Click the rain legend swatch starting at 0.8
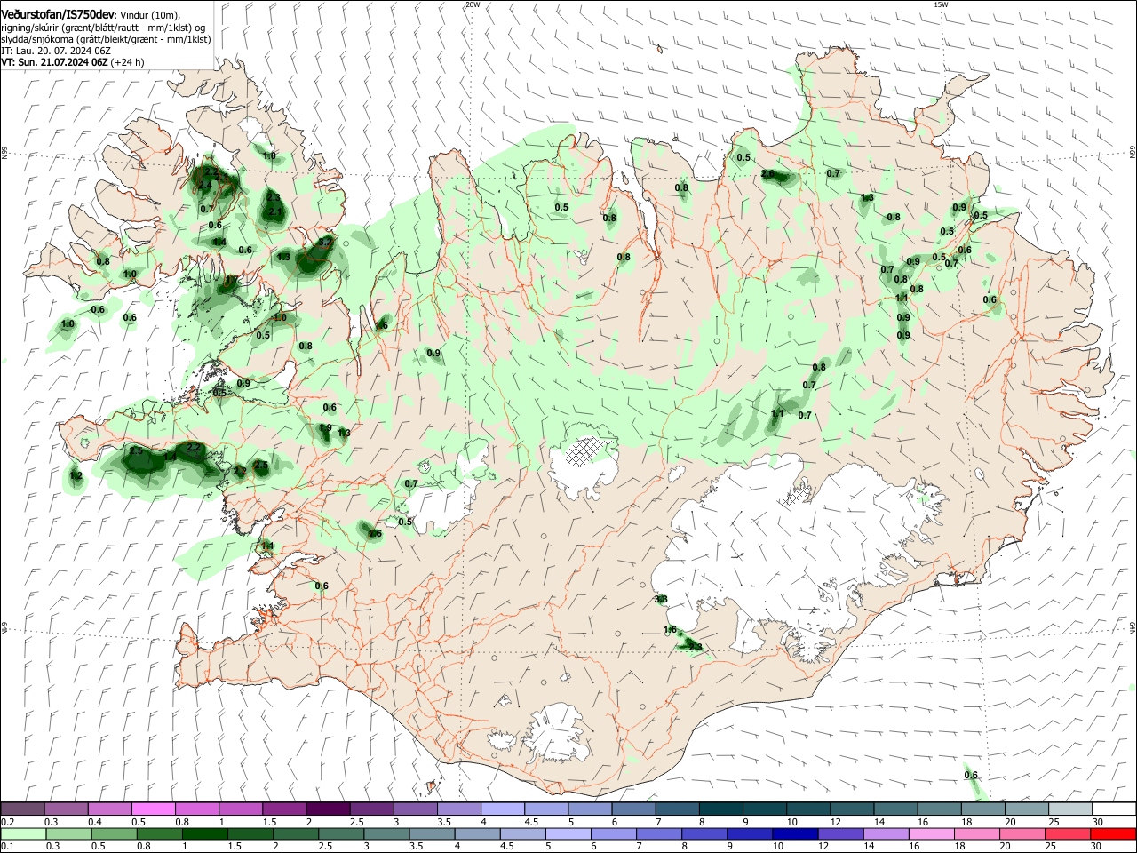Image resolution: width=1137 pixels, height=853 pixels. pyautogui.click(x=159, y=834)
